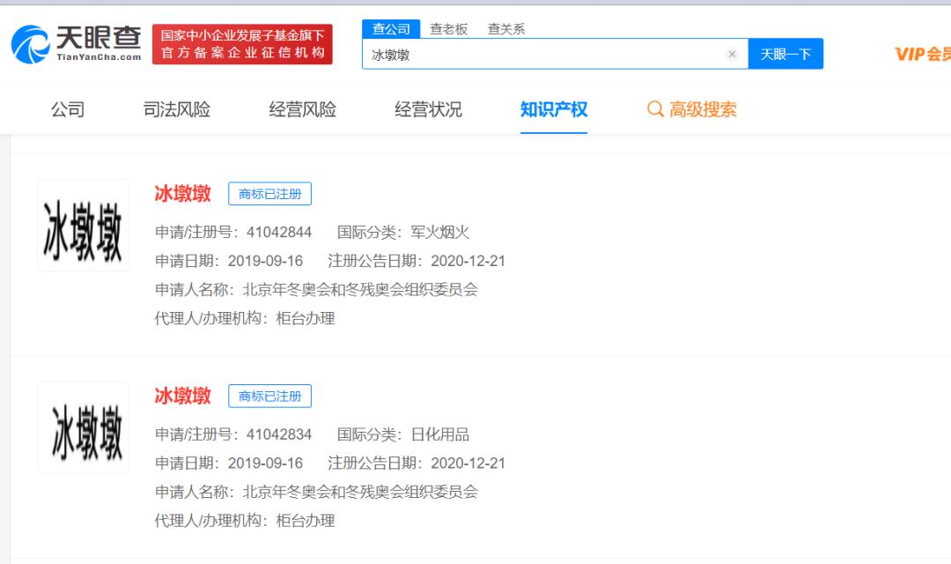The image size is (951, 564).
Task: Clear the search box with X icon
Action: pyautogui.click(x=732, y=54)
